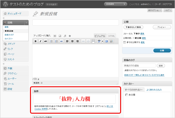
Task: Show the kitchen sink toolbar row
Action: [111, 41]
